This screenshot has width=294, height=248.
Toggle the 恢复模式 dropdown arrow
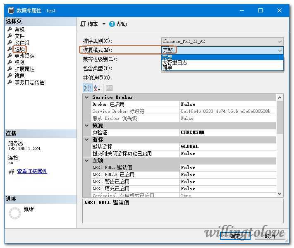click(x=280, y=50)
